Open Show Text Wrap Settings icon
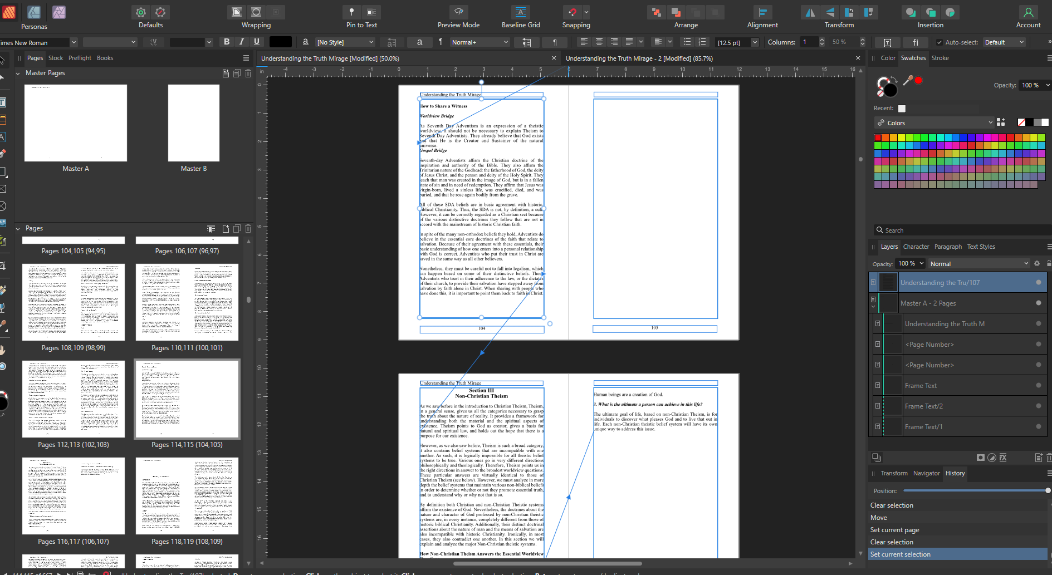This screenshot has height=575, width=1052. (237, 12)
